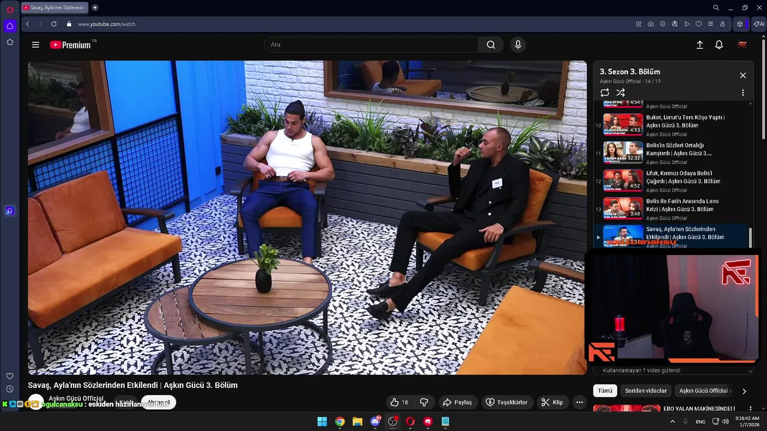Viewport: 767px width, 431px height.
Task: Open Opera translate page icon
Action: (x=675, y=24)
